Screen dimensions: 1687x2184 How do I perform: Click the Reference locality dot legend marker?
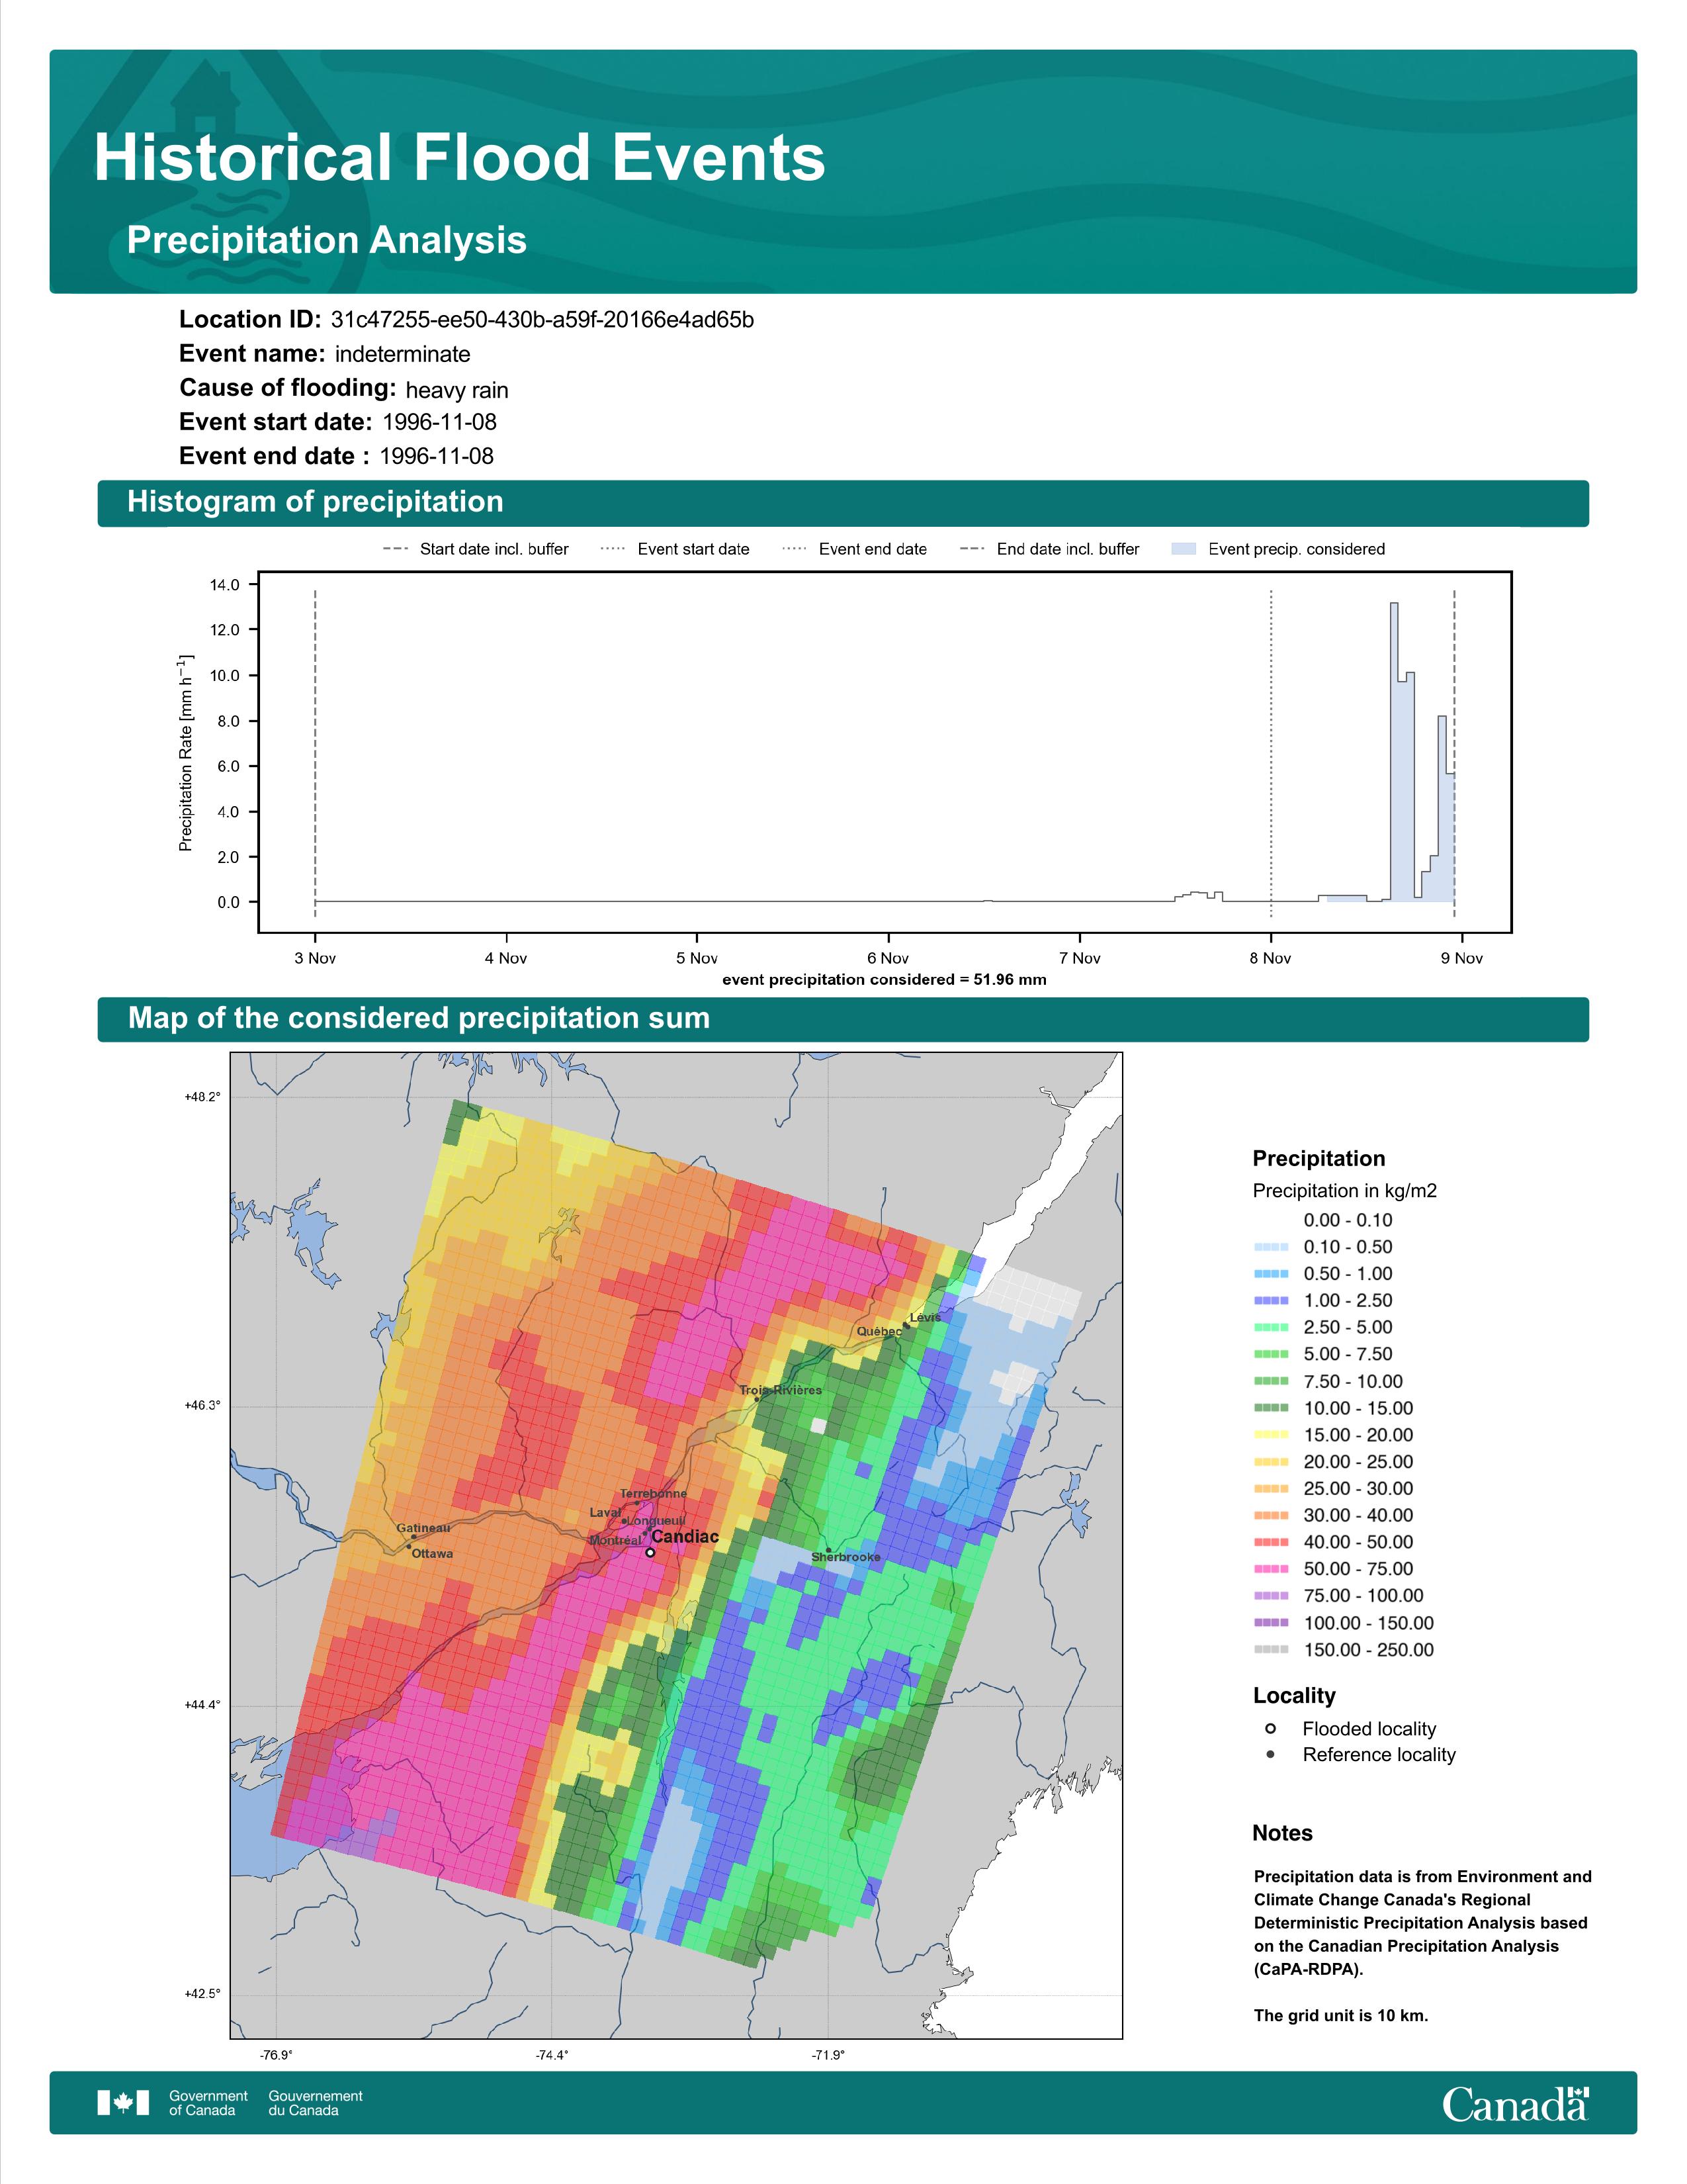point(1270,1754)
